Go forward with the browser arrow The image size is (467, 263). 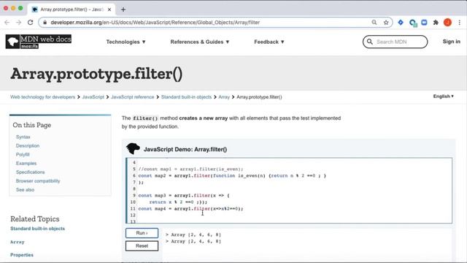tap(18, 23)
